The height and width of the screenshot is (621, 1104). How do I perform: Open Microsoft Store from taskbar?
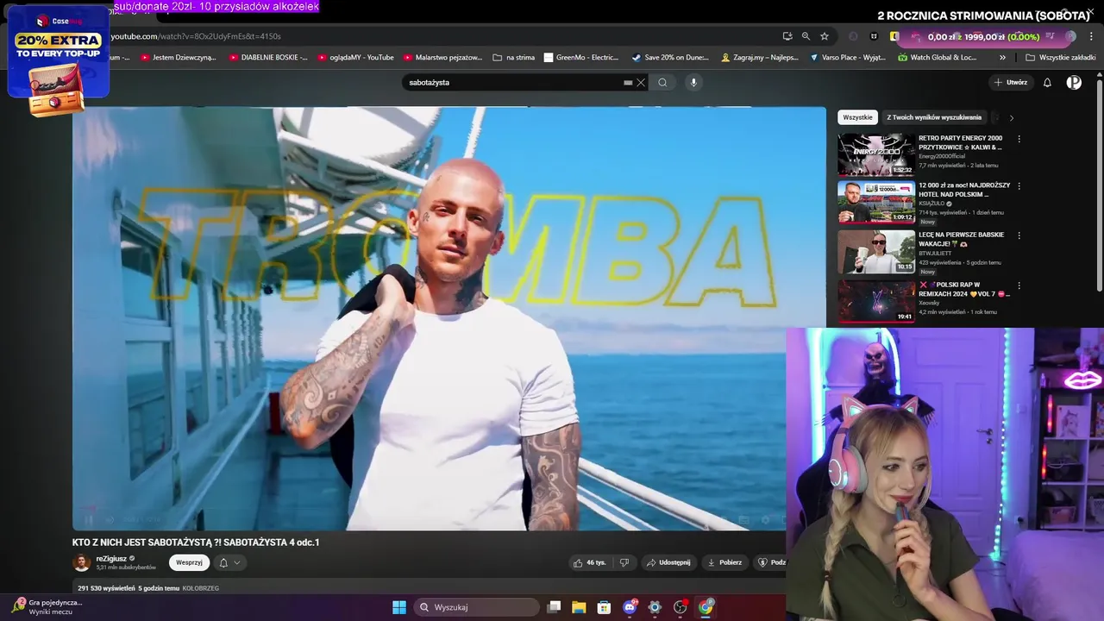click(604, 607)
